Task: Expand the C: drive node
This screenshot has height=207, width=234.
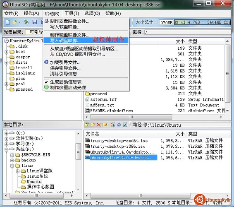Action: tap(7, 133)
